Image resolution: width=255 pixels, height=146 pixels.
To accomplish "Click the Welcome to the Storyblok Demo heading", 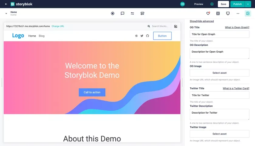I will pos(92,70).
